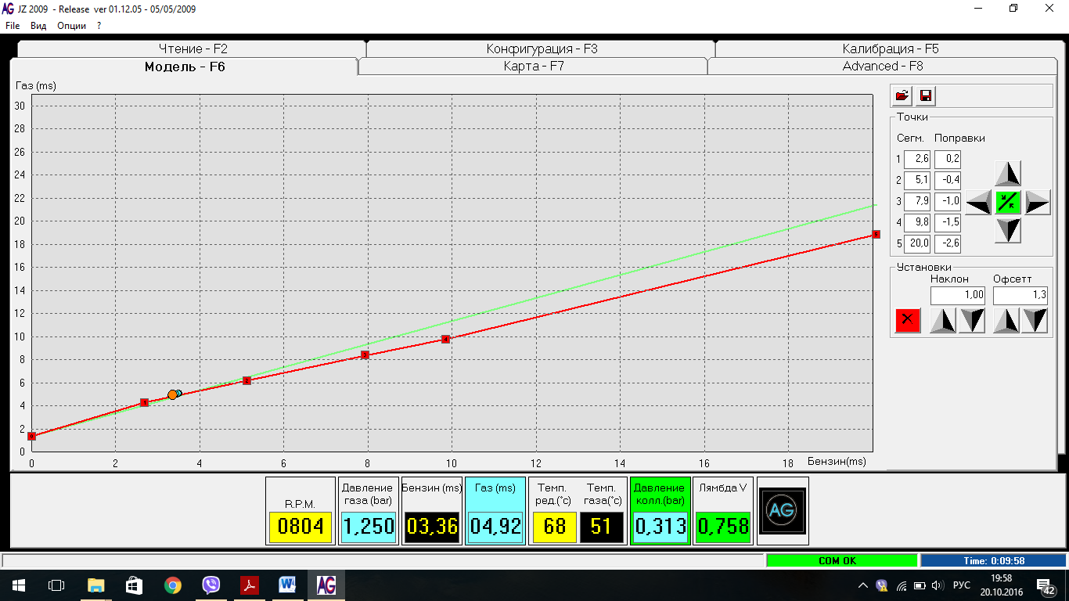This screenshot has width=1069, height=601.
Task: Click the green center button between arrows
Action: [x=1008, y=202]
